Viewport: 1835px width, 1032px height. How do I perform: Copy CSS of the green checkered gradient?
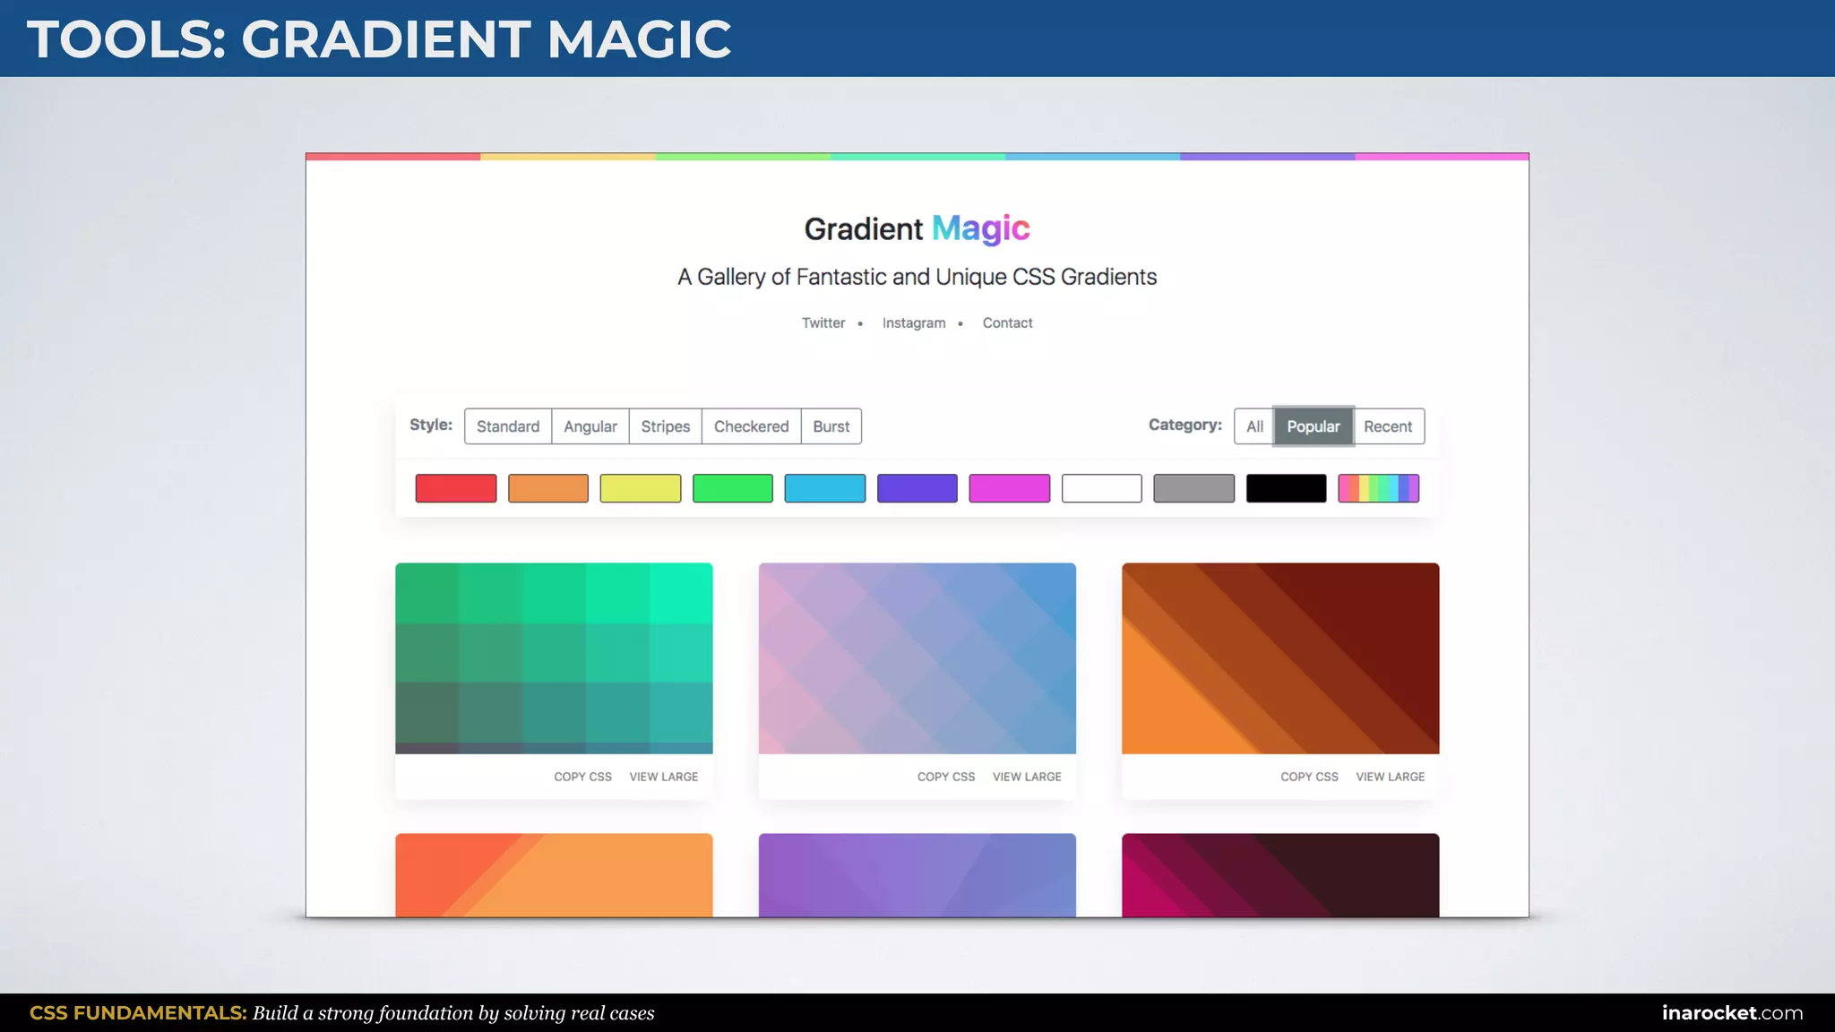point(582,777)
